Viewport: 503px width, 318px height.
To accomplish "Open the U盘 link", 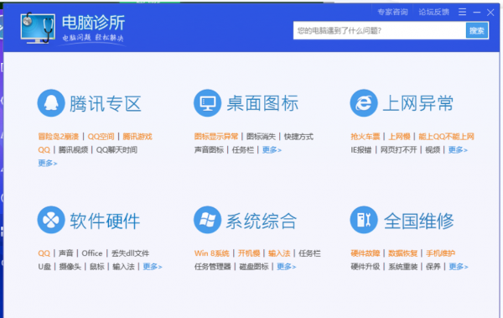I will click(x=44, y=267).
